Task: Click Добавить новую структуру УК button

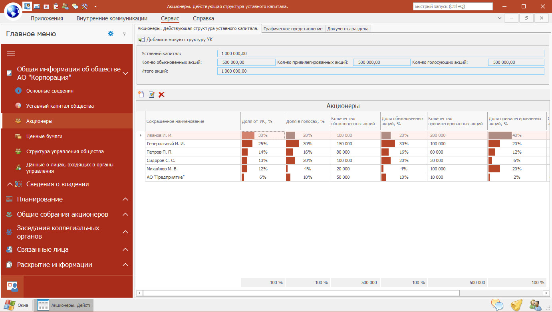Action: (x=176, y=39)
